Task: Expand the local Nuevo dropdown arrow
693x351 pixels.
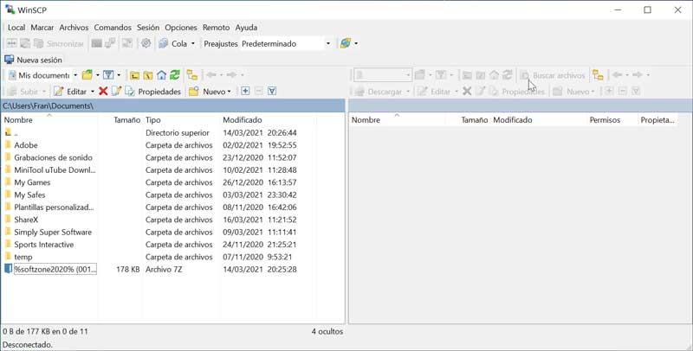Action: 229,92
